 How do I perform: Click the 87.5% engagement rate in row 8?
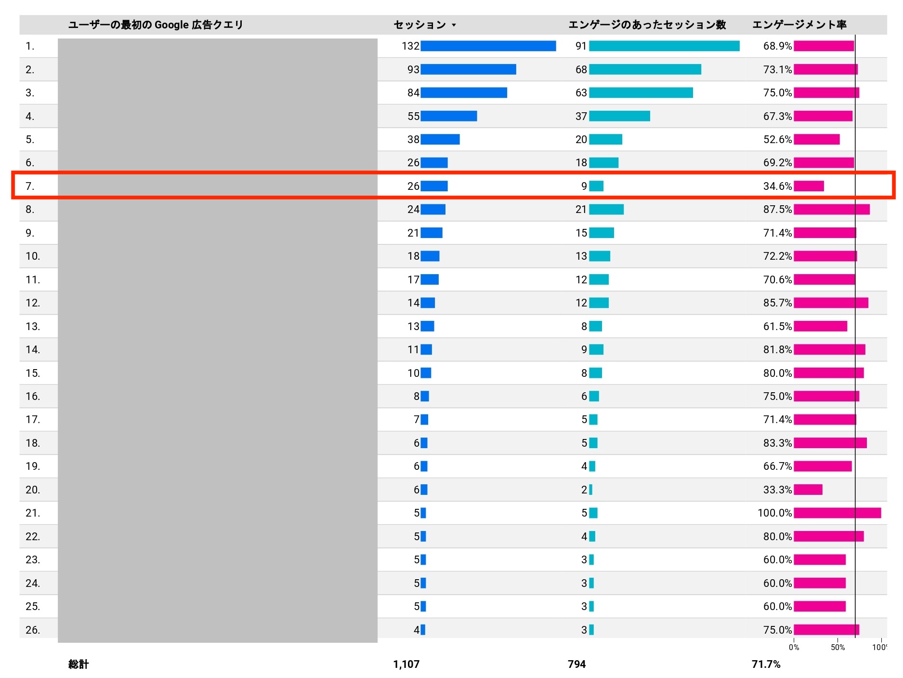pos(777,210)
